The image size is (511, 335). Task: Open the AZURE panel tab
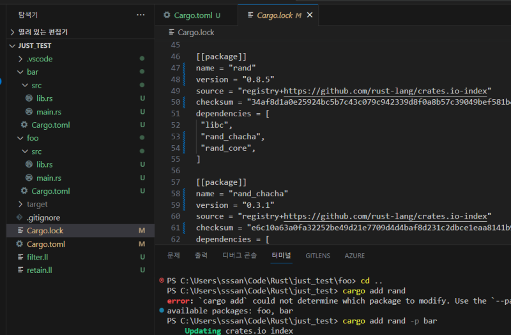(355, 256)
